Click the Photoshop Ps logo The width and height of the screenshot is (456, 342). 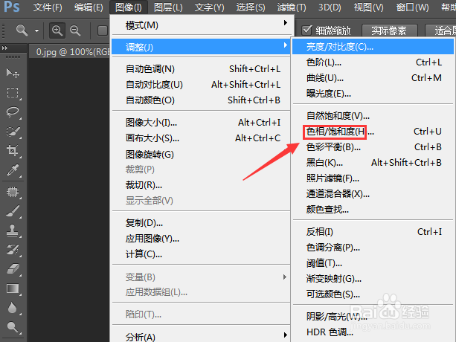(12, 7)
